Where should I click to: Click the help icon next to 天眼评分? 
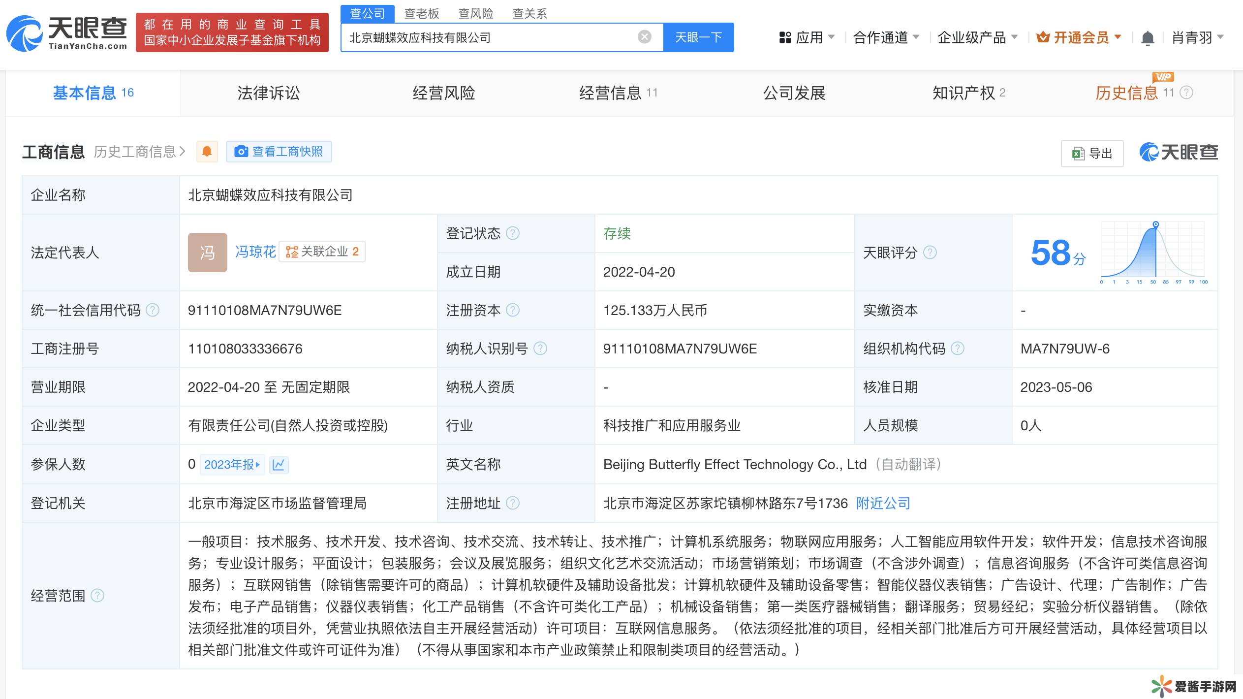(x=930, y=253)
